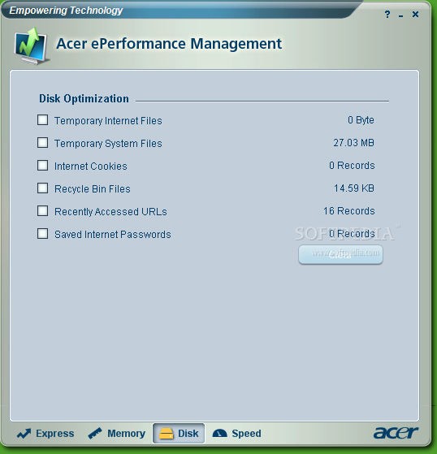Tick the Internet Cookies checkbox
The height and width of the screenshot is (454, 437).
[42, 166]
